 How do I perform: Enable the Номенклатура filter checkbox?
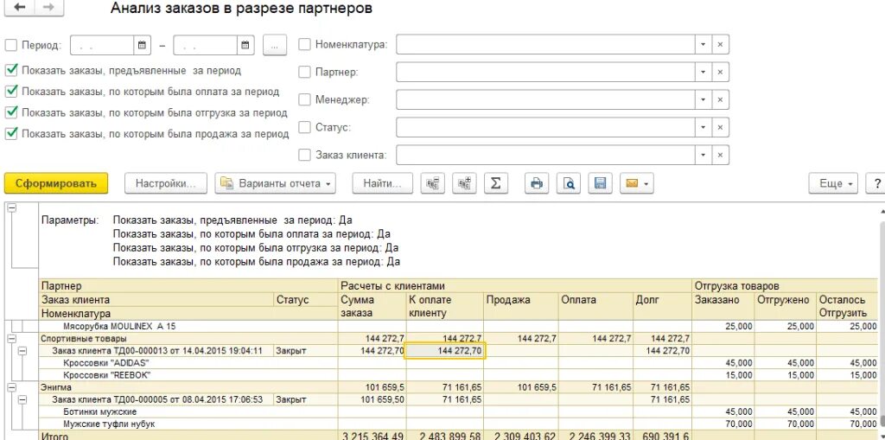coord(304,44)
